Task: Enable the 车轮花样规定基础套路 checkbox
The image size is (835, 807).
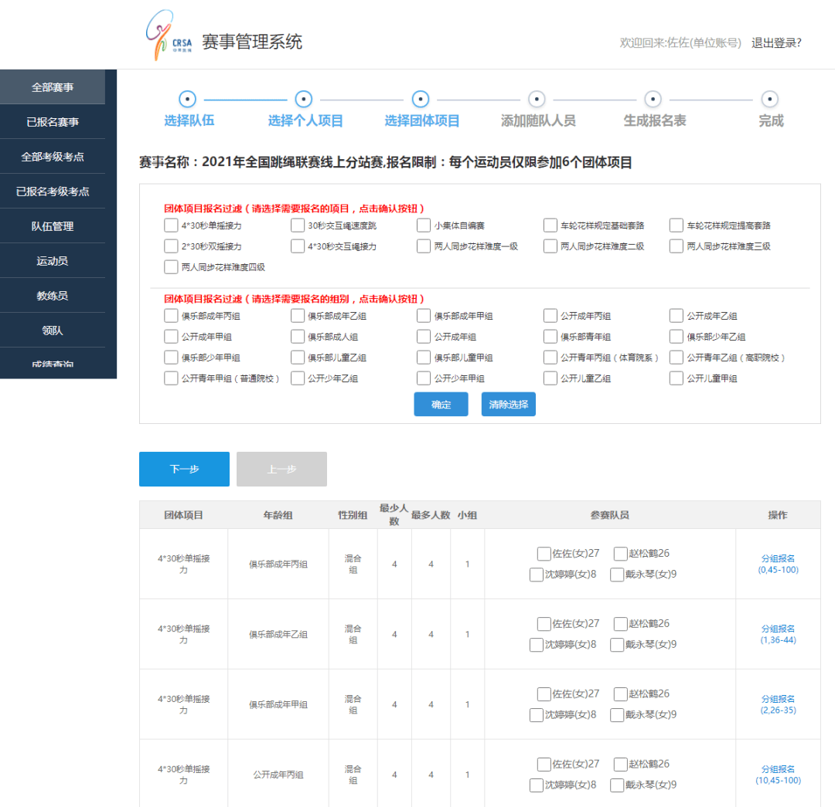Action: [x=550, y=225]
